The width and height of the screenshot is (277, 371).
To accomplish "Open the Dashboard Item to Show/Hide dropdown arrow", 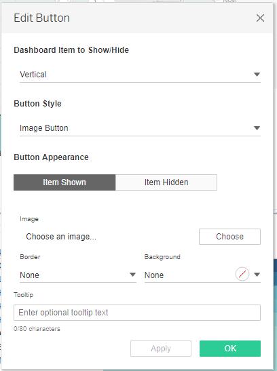I will (257, 75).
